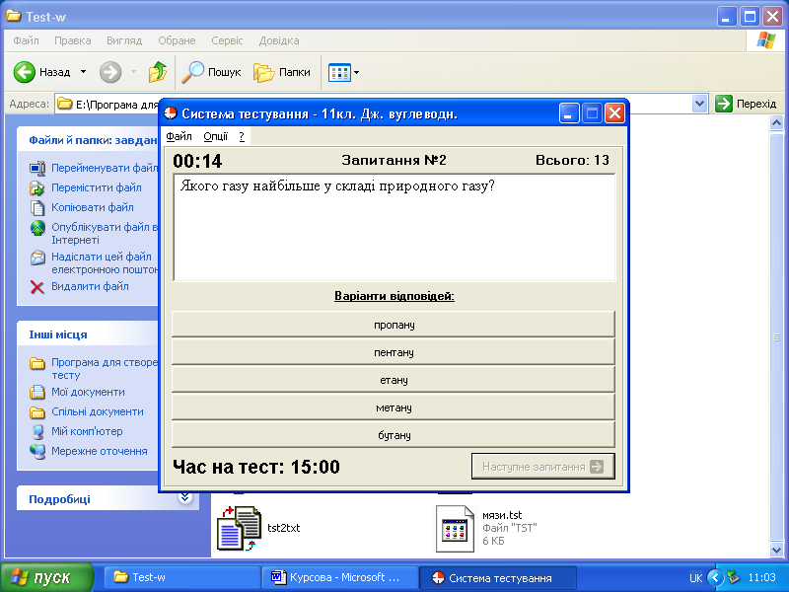This screenshot has width=789, height=592.
Task: Expand hidden tray icons arrow
Action: pyautogui.click(x=716, y=577)
